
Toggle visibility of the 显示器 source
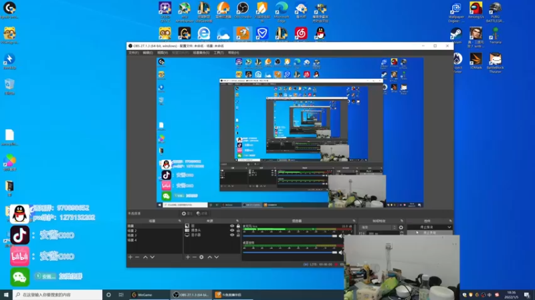pyautogui.click(x=232, y=235)
